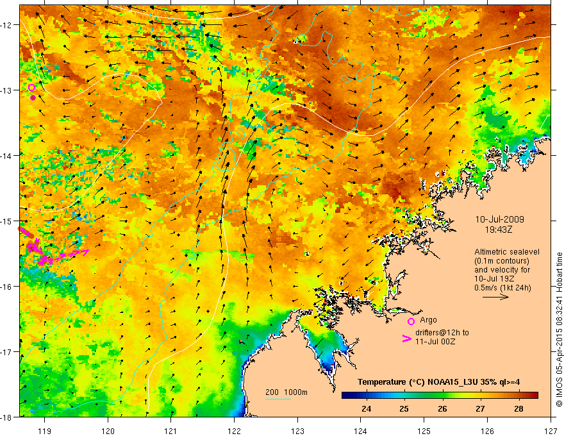The width and height of the screenshot is (564, 436).
Task: Click the magenta drifter arrowhead legend symbol
Action: [406, 339]
